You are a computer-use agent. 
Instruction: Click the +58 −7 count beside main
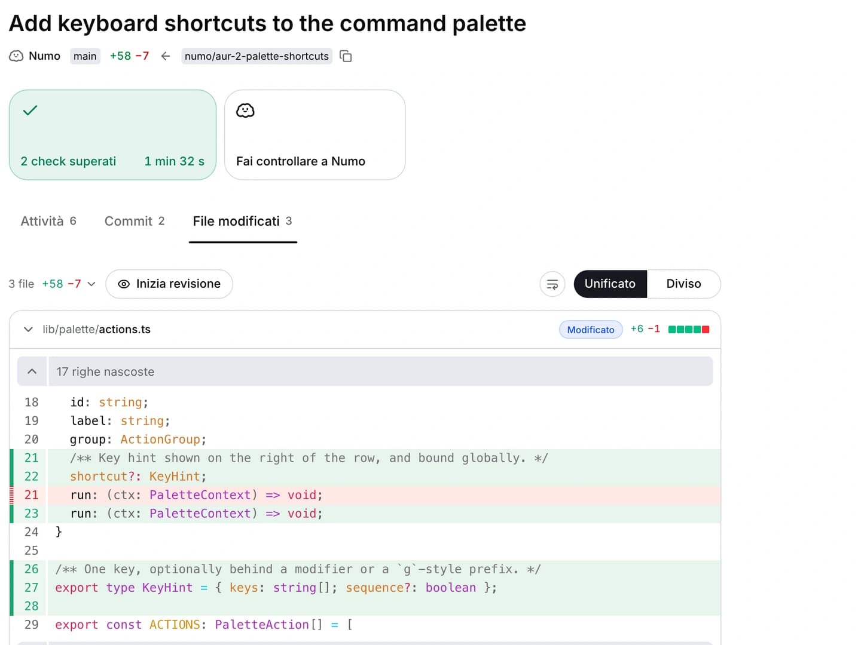[129, 56]
